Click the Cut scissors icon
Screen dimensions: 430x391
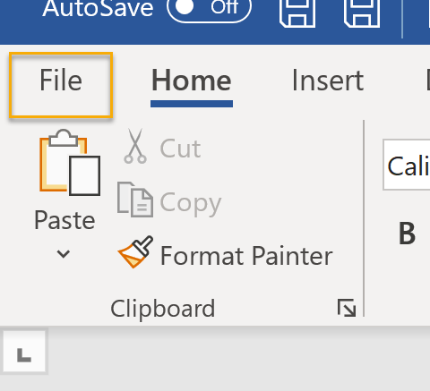tap(135, 146)
